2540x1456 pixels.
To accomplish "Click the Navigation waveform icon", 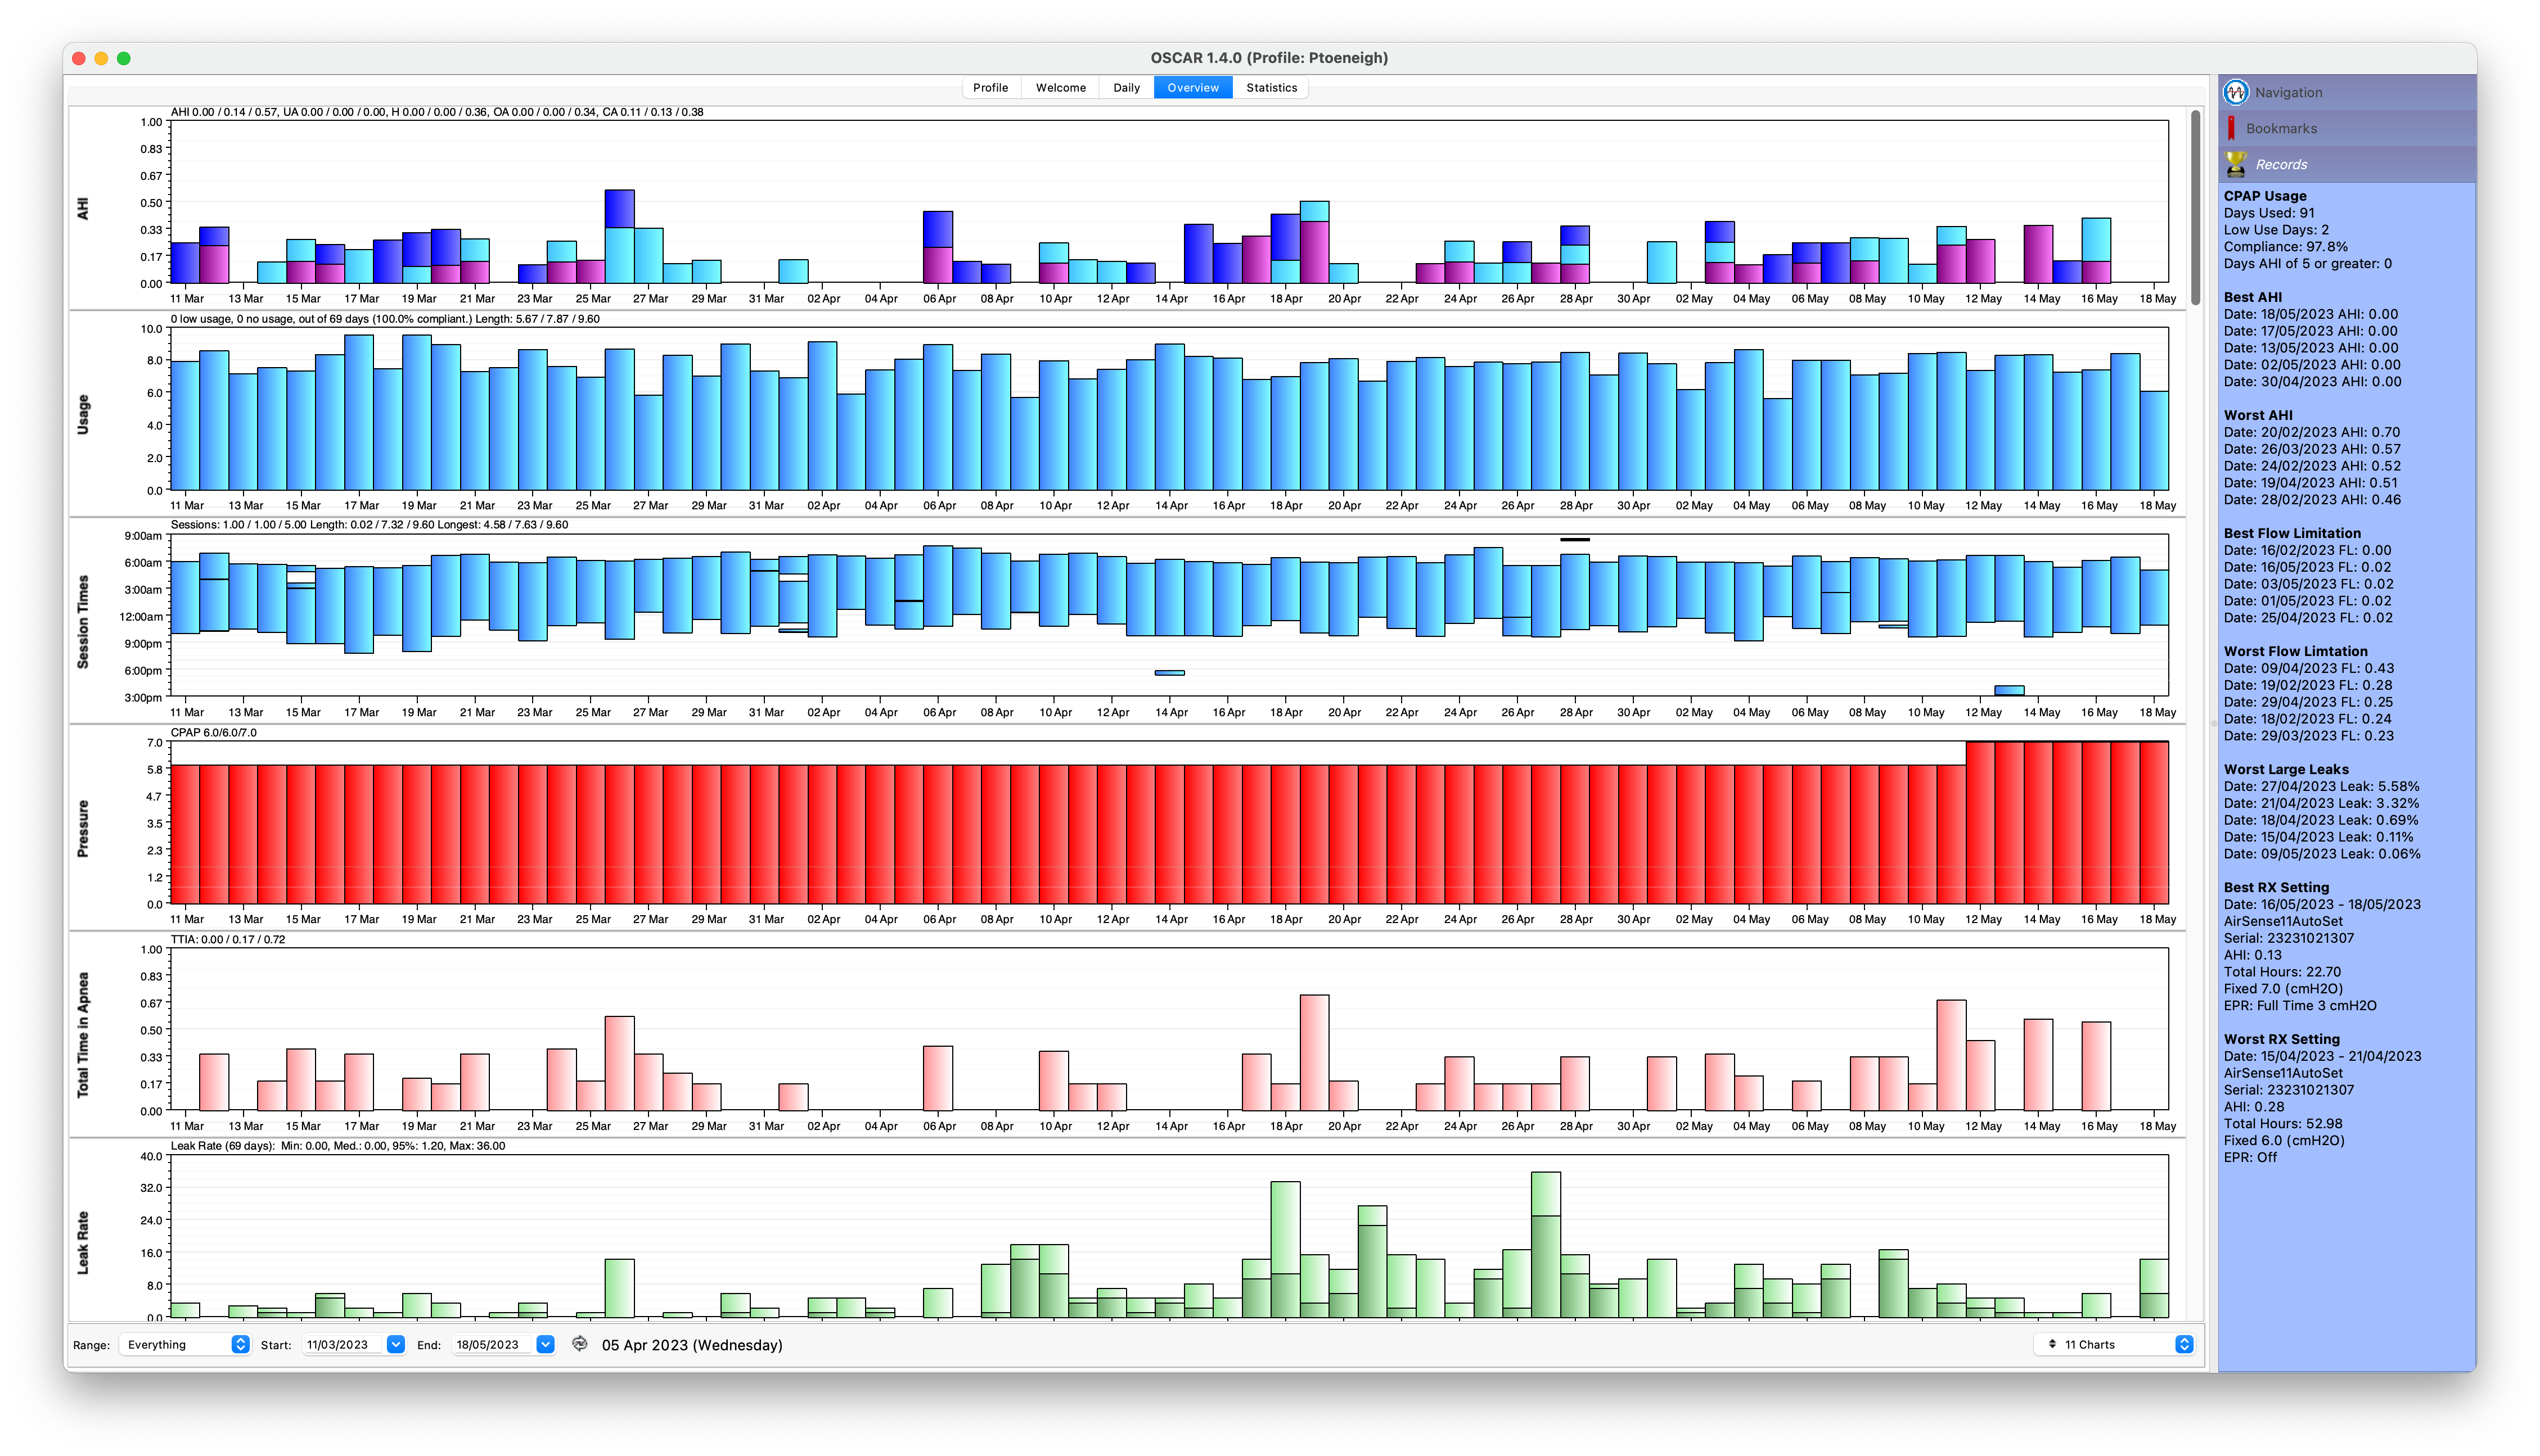I will coord(2235,92).
